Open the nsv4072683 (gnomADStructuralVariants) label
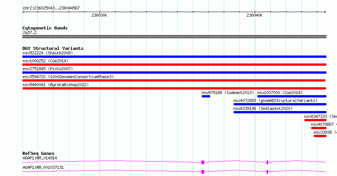The image size is (337, 176). click(275, 100)
